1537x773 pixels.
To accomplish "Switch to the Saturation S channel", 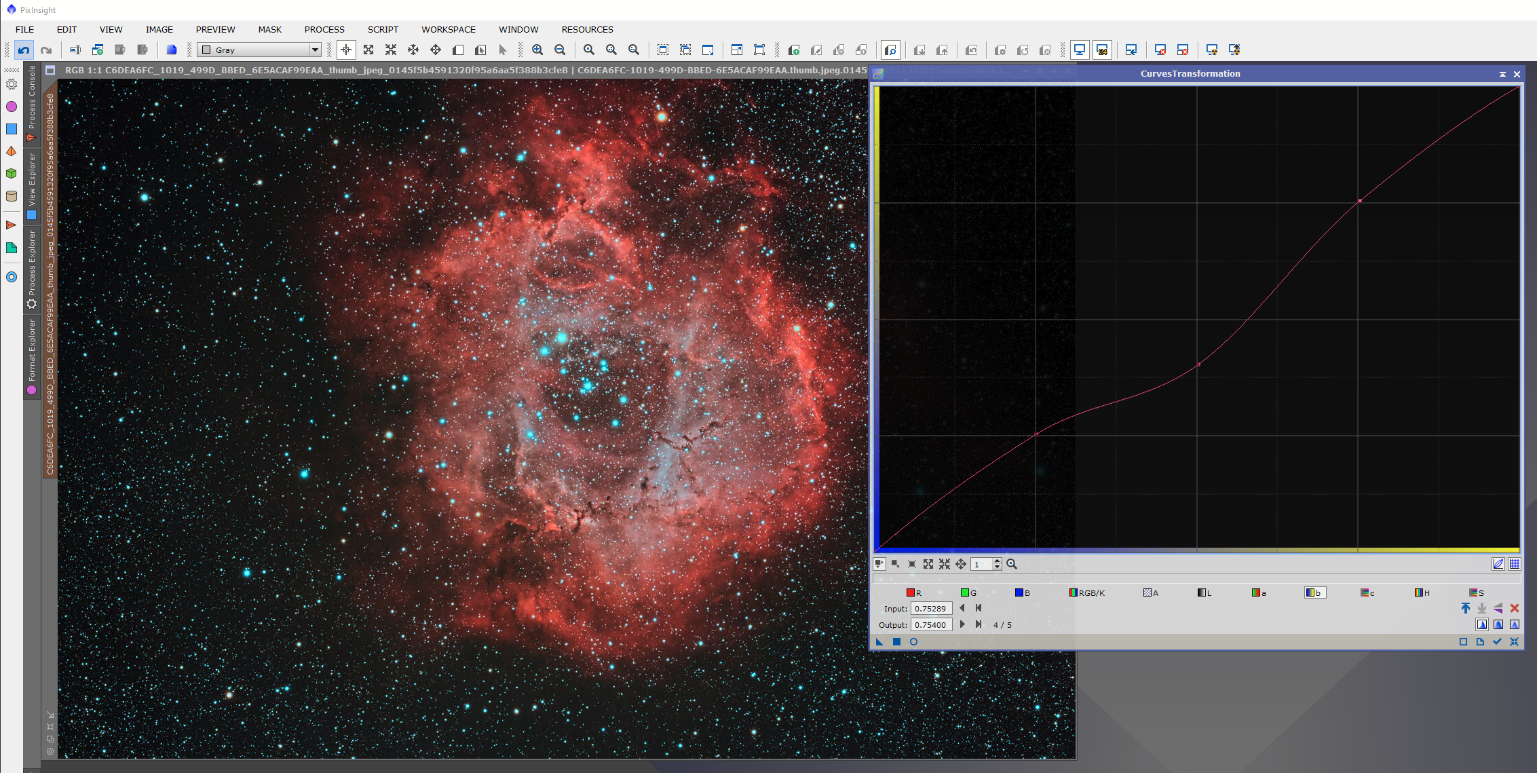I will click(x=1476, y=592).
